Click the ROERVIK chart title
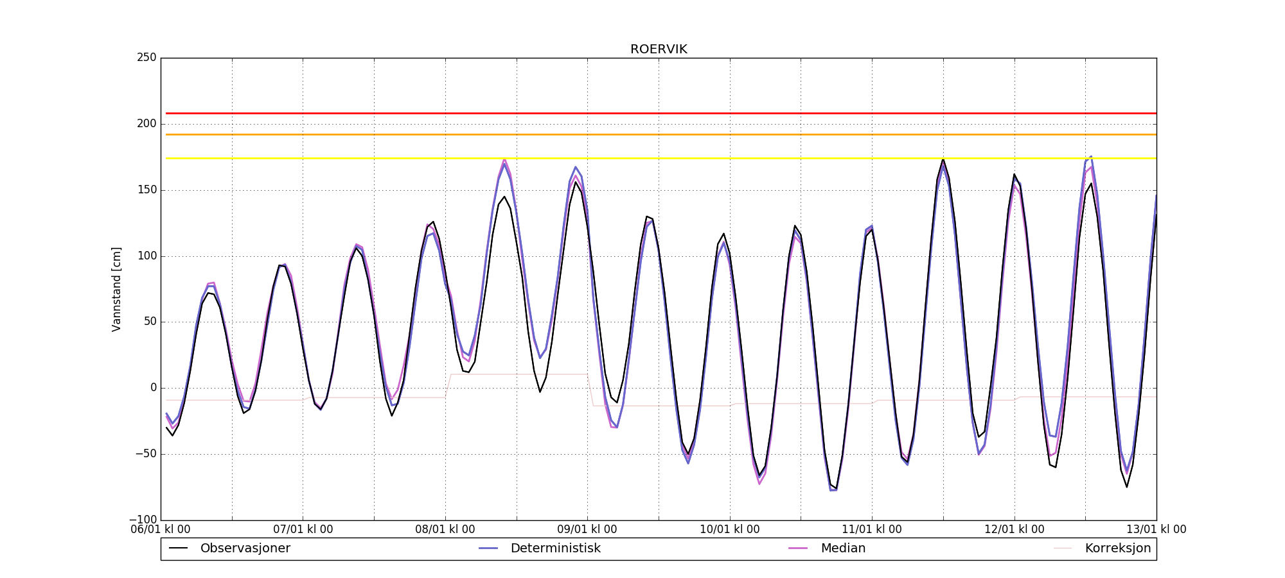Screen dimensions: 1285x578 (659, 49)
